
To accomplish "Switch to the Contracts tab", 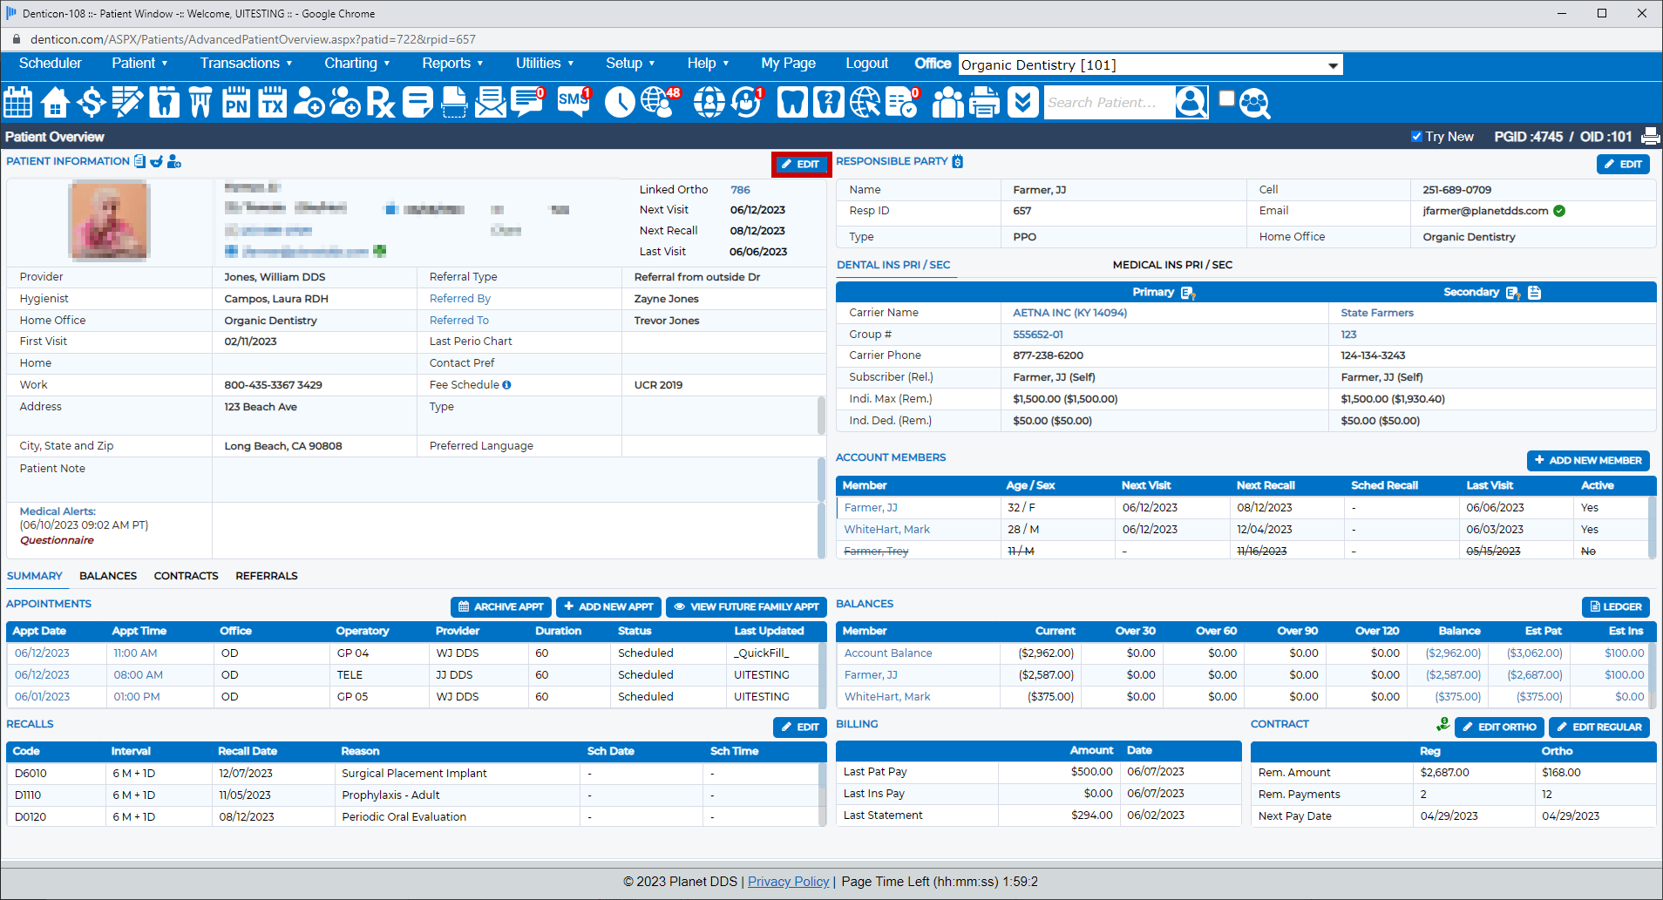I will click(x=186, y=576).
